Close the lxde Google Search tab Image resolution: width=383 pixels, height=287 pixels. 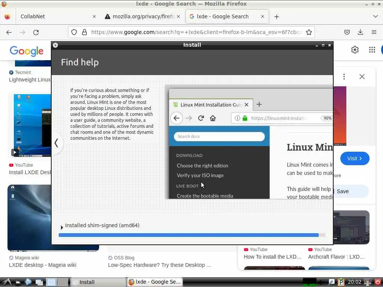pos(262,16)
